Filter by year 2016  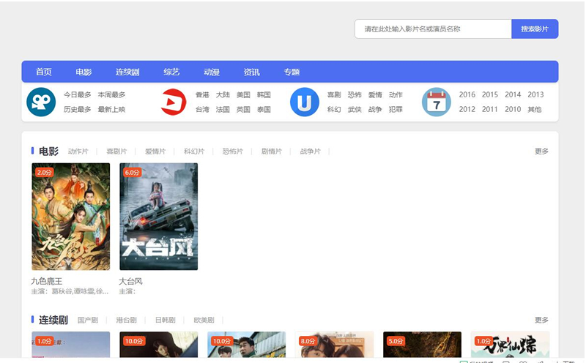point(467,95)
